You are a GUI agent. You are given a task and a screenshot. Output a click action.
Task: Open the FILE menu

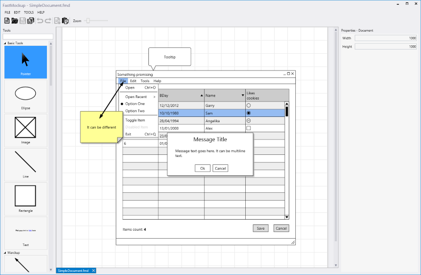tap(7, 12)
